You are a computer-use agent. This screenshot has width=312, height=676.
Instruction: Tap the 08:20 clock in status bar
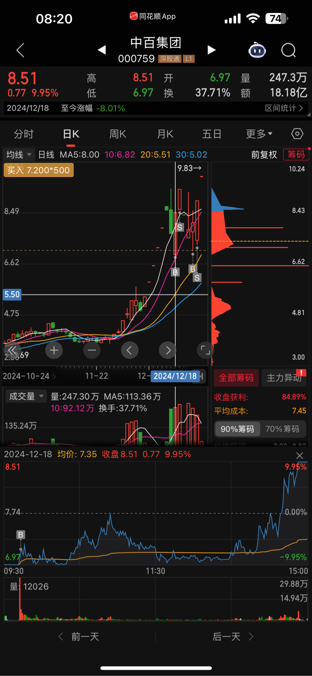click(x=54, y=19)
